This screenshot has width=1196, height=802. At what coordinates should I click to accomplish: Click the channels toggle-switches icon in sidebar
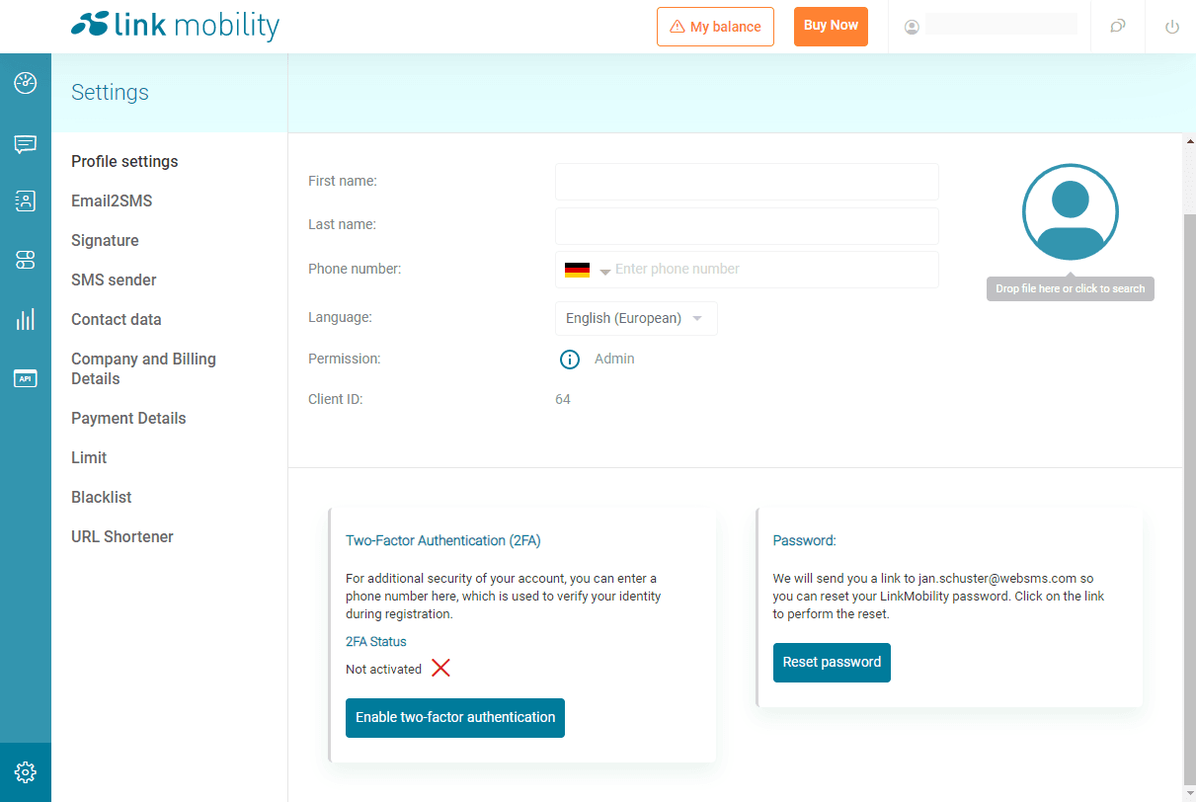pos(26,259)
